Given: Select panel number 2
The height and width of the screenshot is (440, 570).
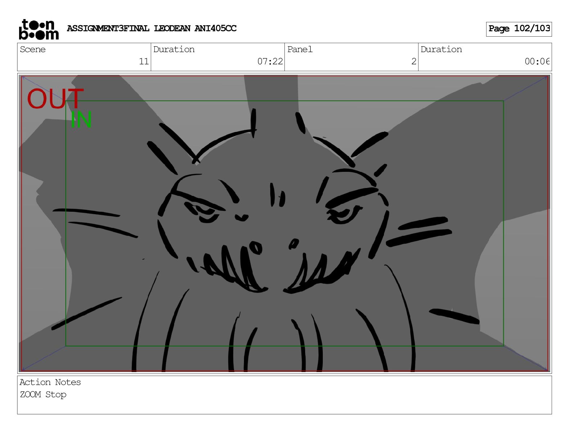Looking at the screenshot, I should coord(414,61).
